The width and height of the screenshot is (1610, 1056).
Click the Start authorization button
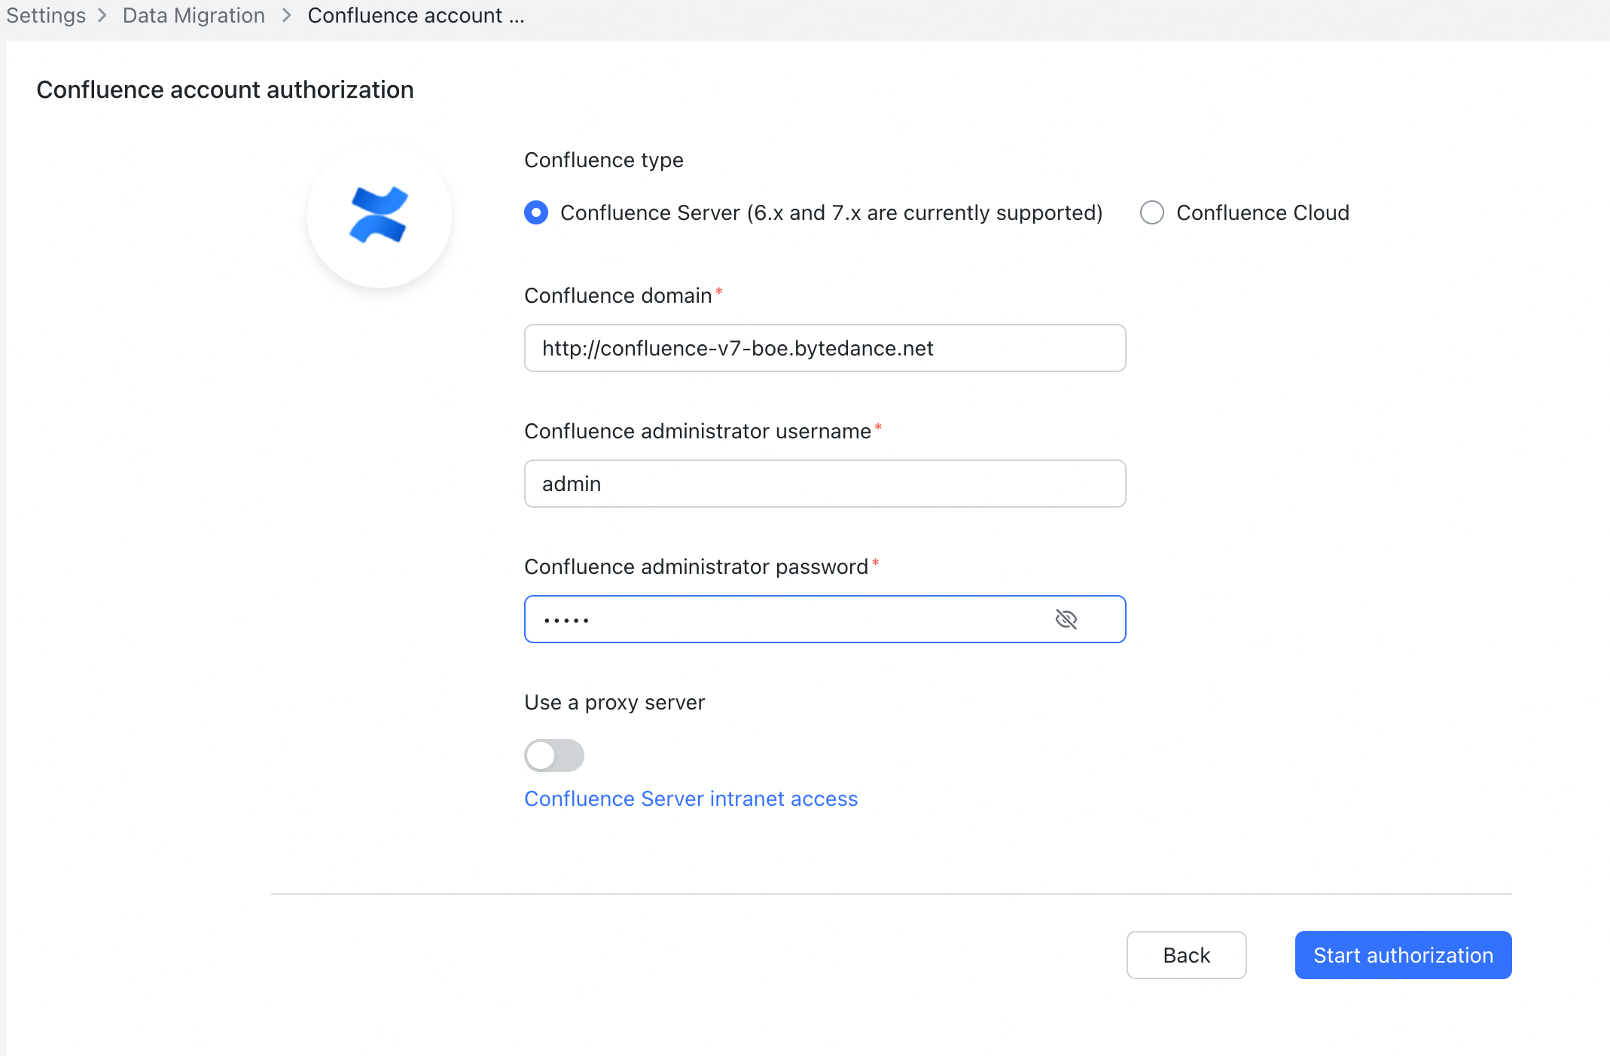pyautogui.click(x=1402, y=955)
